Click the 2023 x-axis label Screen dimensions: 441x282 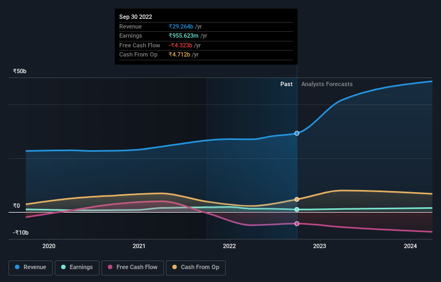[x=320, y=246]
